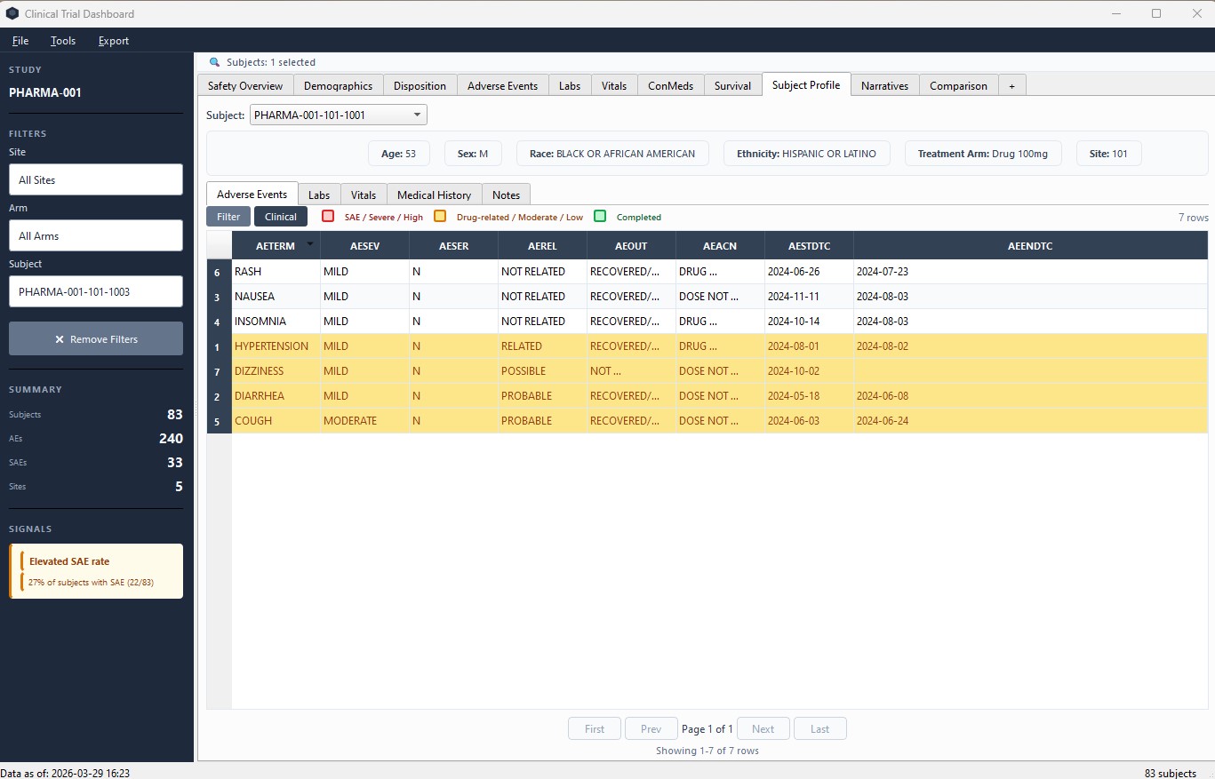The height and width of the screenshot is (779, 1215).
Task: Sort by the AESTDTC column header
Action: [x=810, y=245]
